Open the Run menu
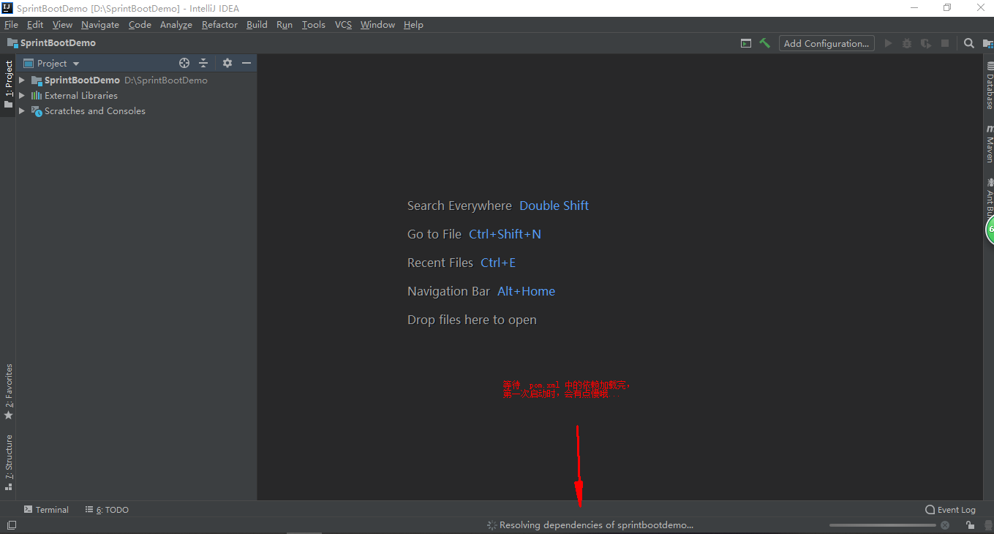994x534 pixels. pyautogui.click(x=285, y=25)
